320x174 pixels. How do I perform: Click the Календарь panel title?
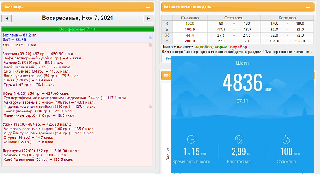tap(14, 7)
